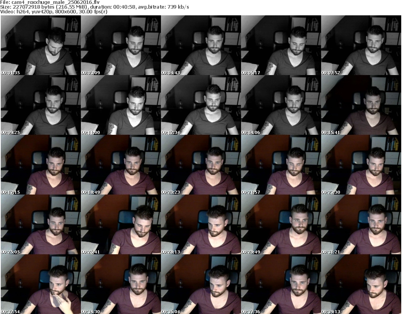Open the frame stamped 00:25:05

coord(41,225)
